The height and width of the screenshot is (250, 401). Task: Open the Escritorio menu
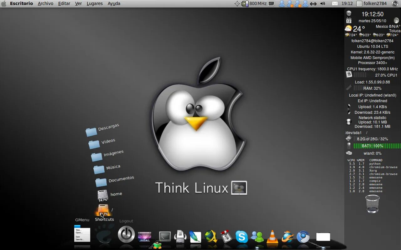[21, 3]
